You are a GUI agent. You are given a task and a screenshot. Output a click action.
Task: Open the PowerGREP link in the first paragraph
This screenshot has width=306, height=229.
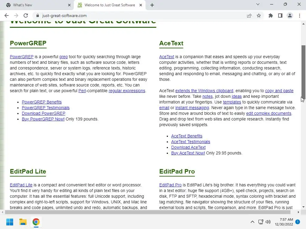tap(22, 57)
